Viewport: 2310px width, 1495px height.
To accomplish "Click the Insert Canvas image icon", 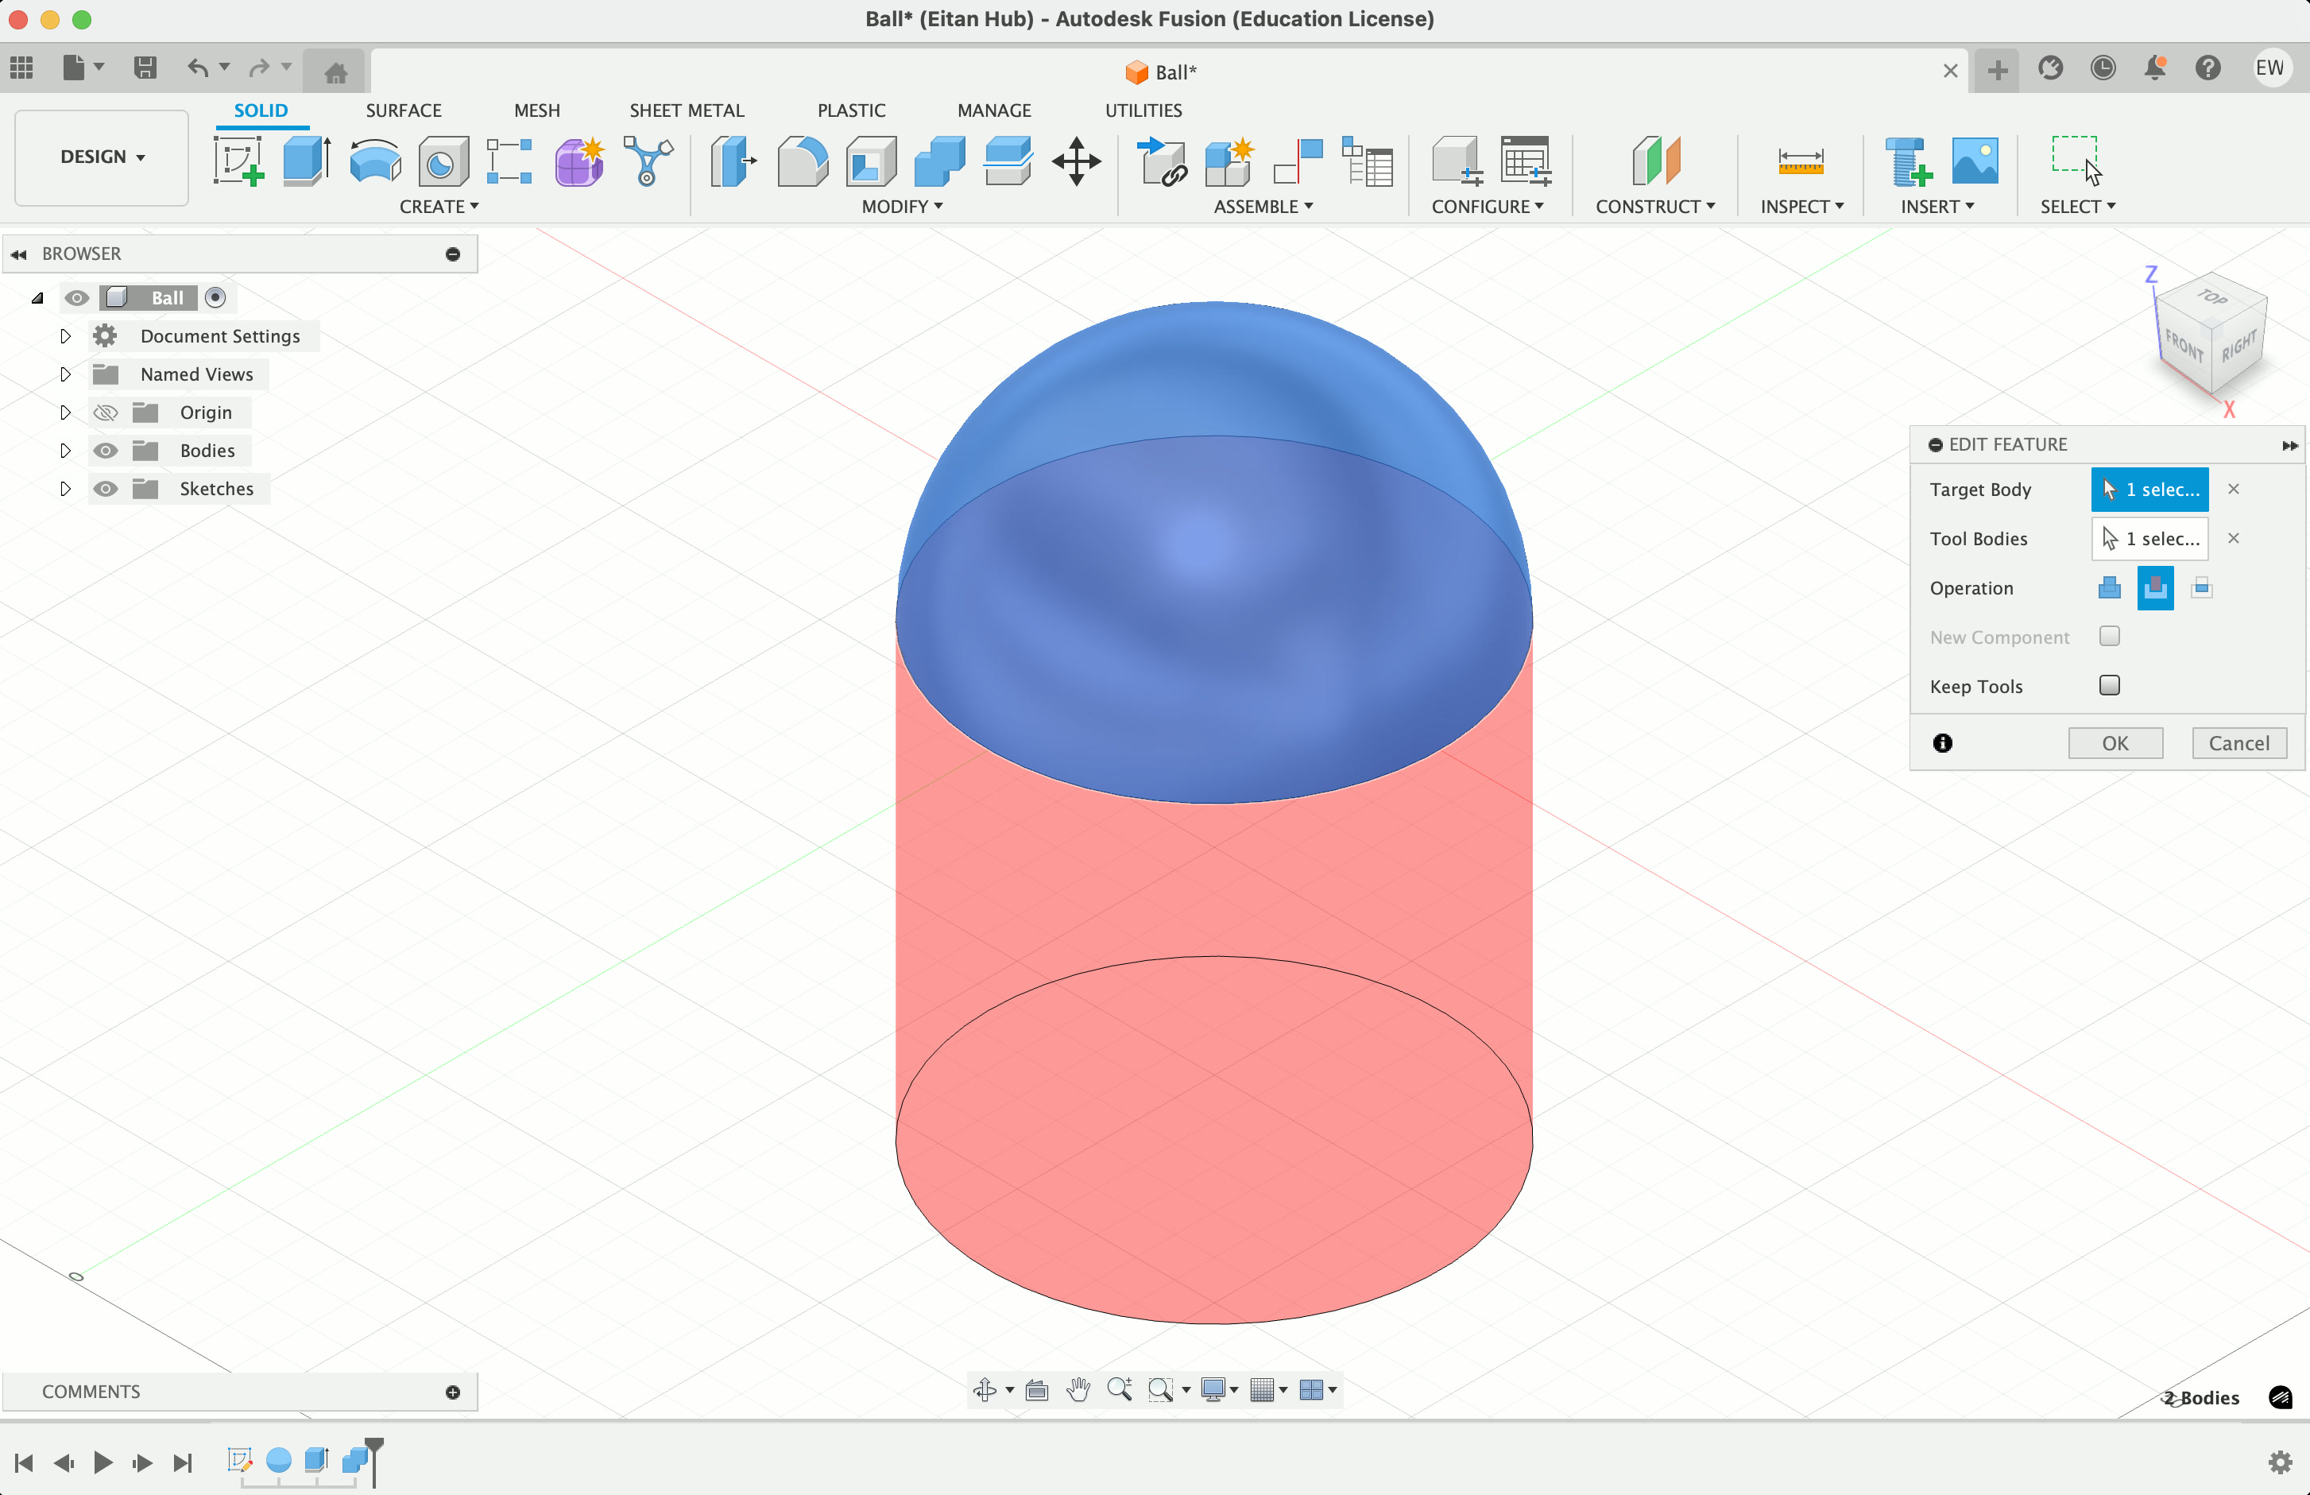I will click(x=1974, y=161).
